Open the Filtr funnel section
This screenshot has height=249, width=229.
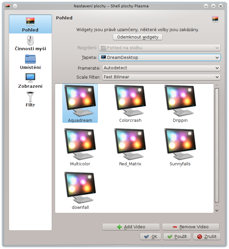pos(30,99)
